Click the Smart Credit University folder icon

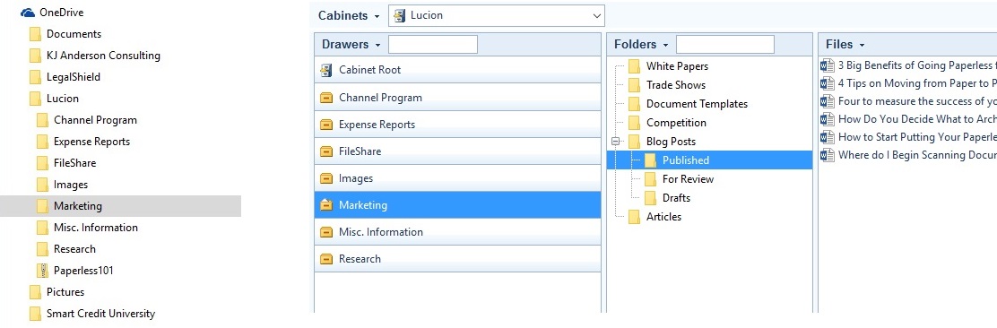35,314
